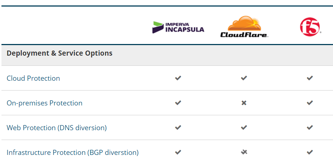Click F5's Cloud Protection checkmark
Viewport: 333px width, 164px height.
point(310,78)
